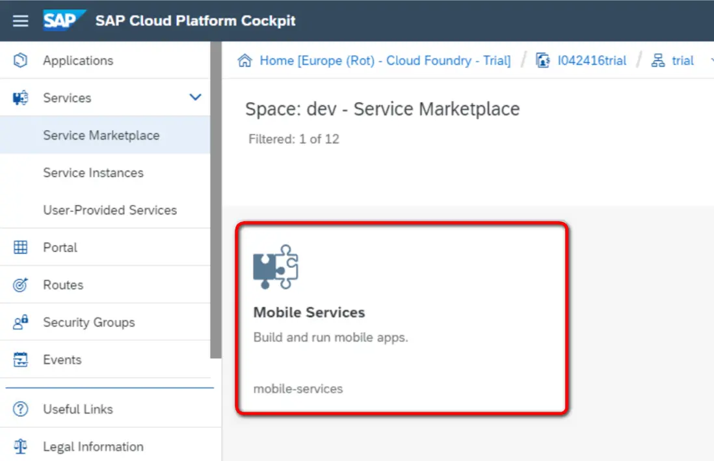Open the I042416trial subaccount link
The image size is (714, 461).
pyautogui.click(x=592, y=60)
